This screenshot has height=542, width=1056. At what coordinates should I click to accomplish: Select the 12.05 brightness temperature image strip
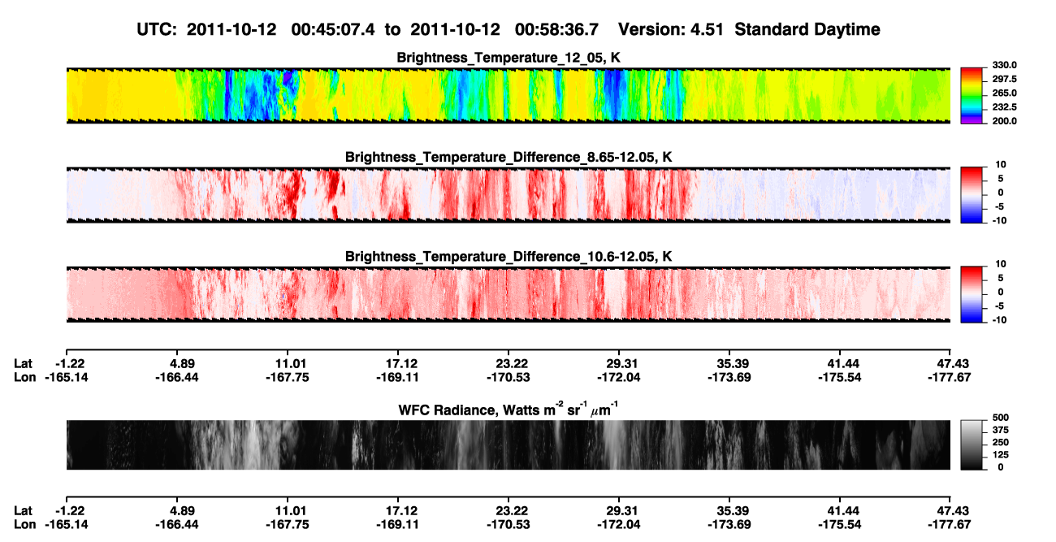508,95
